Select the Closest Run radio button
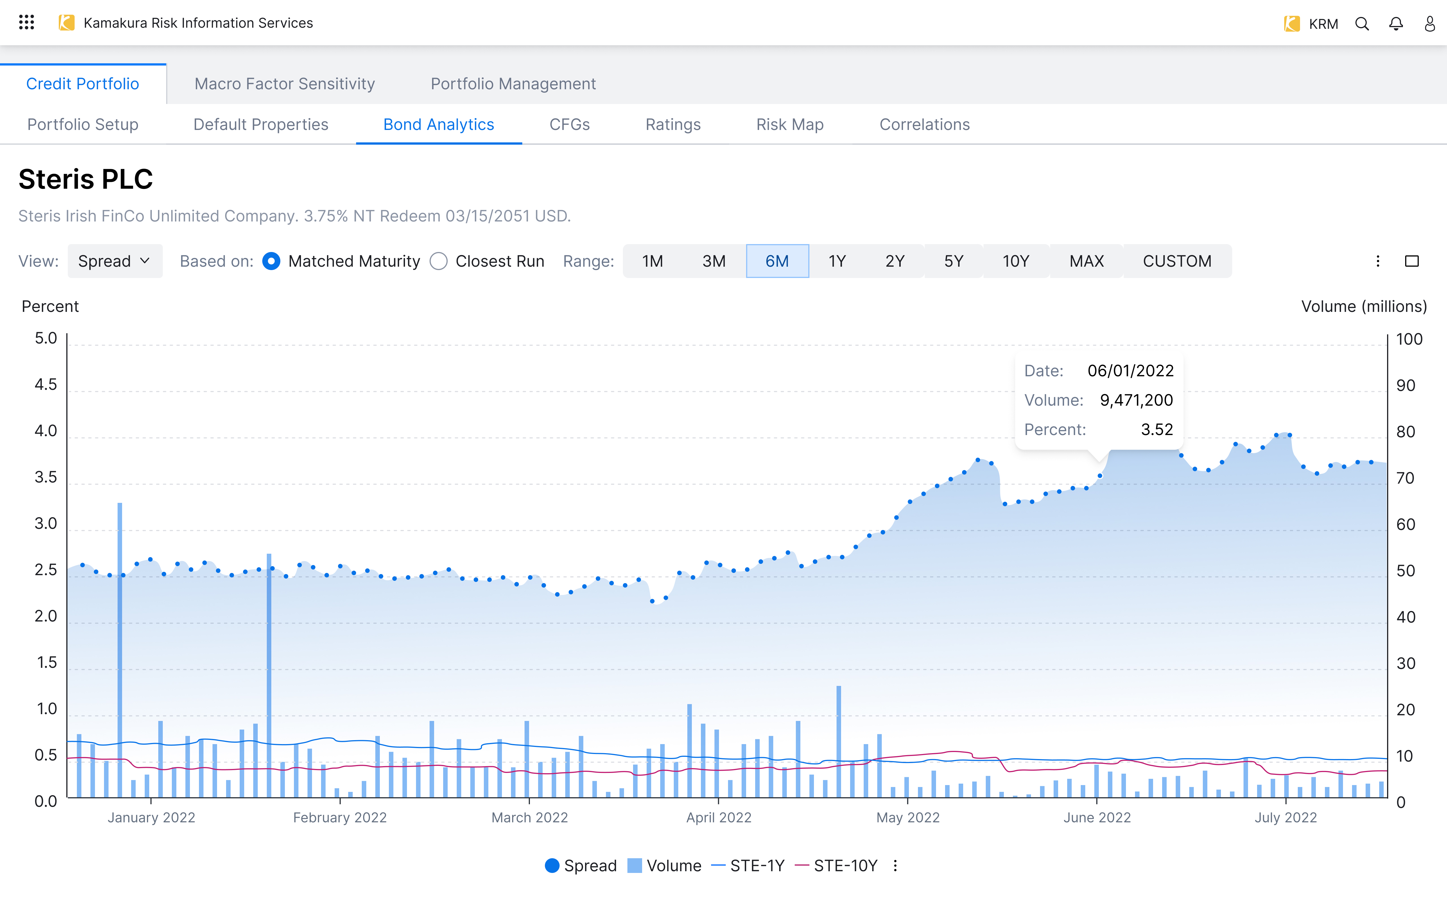The width and height of the screenshot is (1447, 904). tap(438, 261)
